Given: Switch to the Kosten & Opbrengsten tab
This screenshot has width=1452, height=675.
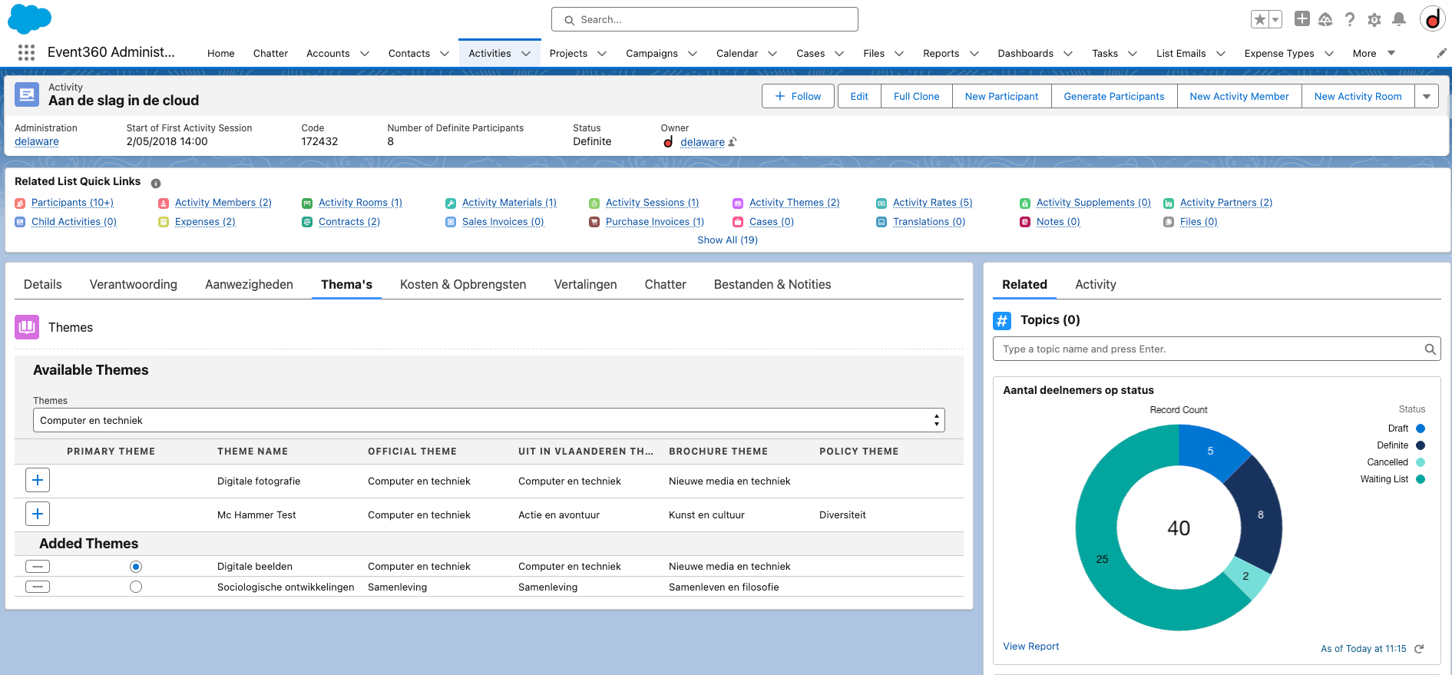Looking at the screenshot, I should 463,284.
